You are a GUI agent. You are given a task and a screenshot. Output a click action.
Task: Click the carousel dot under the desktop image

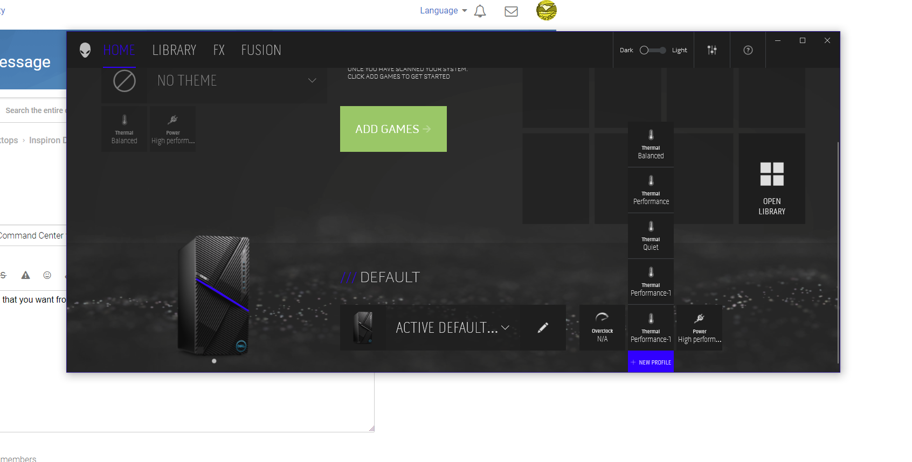214,361
